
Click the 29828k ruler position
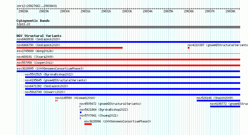pyautogui.click(x=23, y=11)
